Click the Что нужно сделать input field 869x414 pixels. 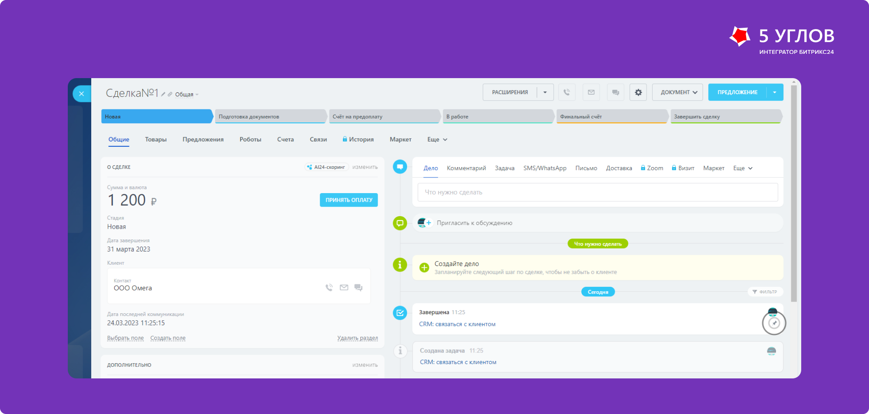click(x=597, y=192)
